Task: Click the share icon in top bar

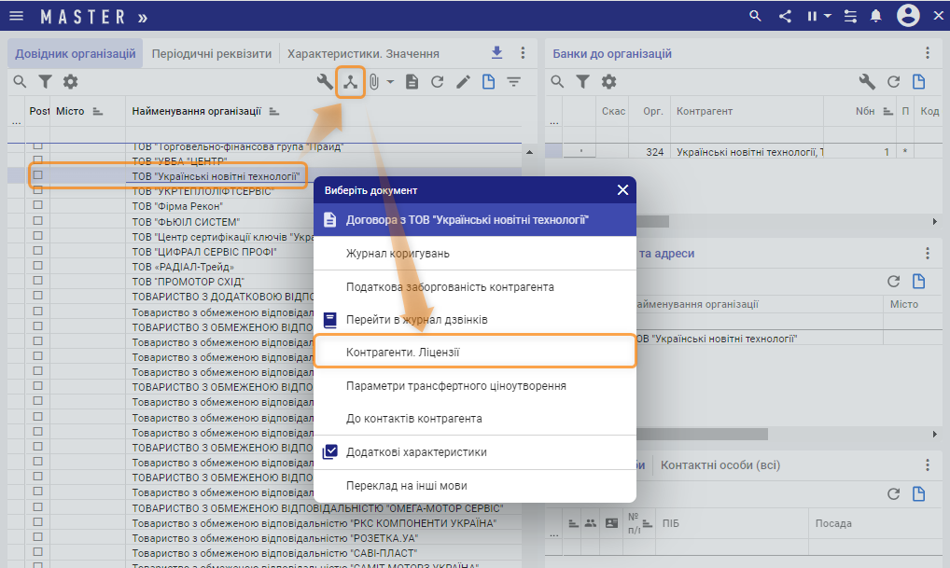Action: pos(784,16)
